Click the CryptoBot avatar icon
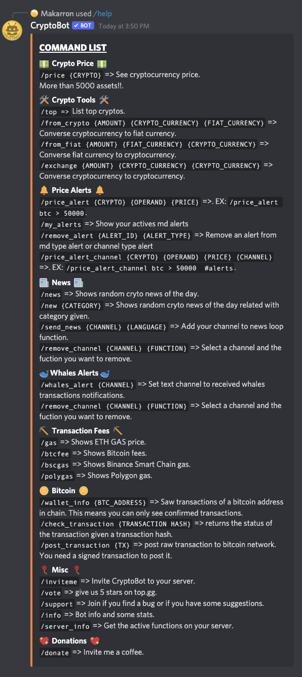302x677 pixels. (12, 30)
